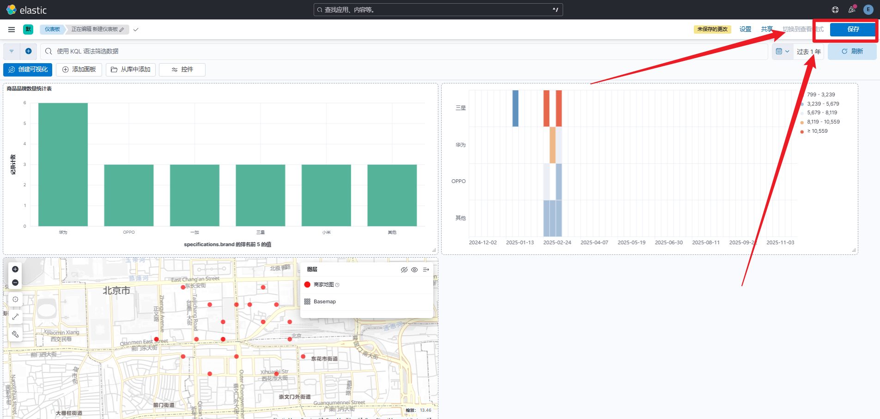
Task: Click the 2025-06-30 date axis label
Action: [x=668, y=242]
